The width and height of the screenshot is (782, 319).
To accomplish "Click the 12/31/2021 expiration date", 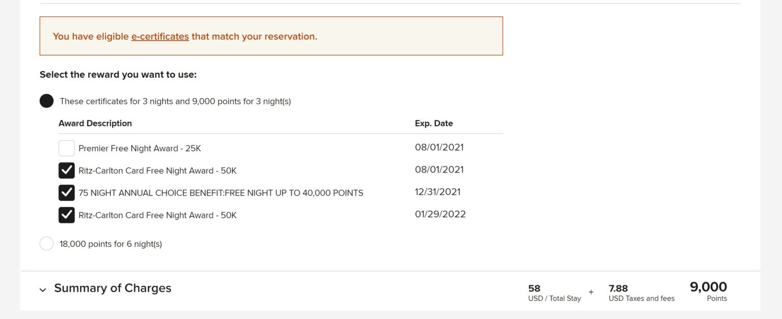I will tap(438, 192).
